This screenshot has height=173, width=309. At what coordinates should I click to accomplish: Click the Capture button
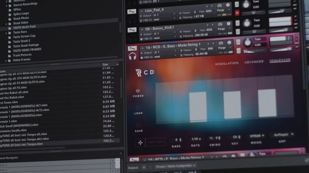click(155, 142)
